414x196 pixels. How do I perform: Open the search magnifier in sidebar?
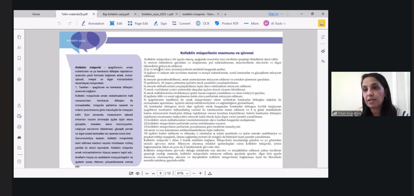(x=19, y=148)
